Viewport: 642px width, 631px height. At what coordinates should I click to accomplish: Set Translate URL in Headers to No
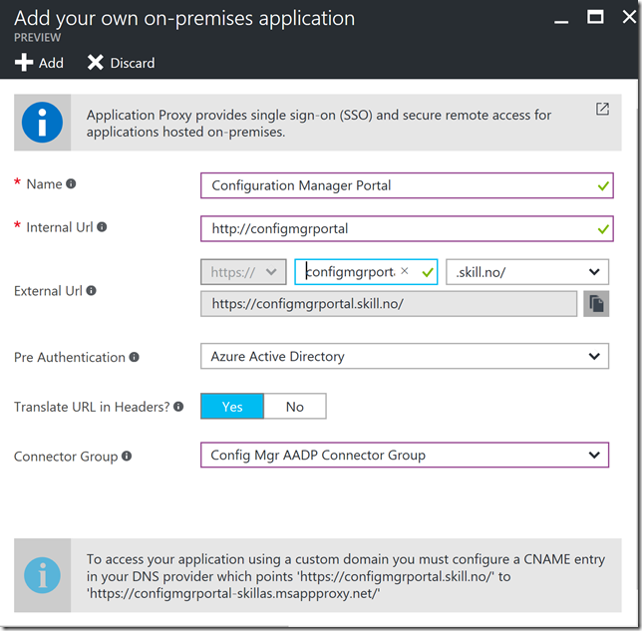[x=294, y=407]
